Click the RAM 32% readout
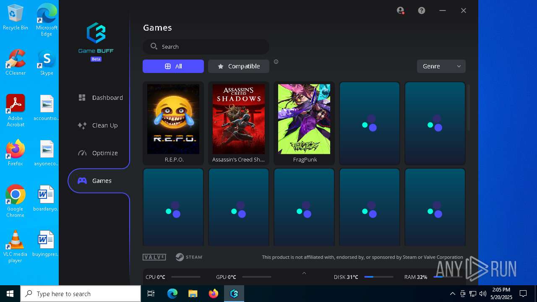This screenshot has width=537, height=302. tap(416, 277)
